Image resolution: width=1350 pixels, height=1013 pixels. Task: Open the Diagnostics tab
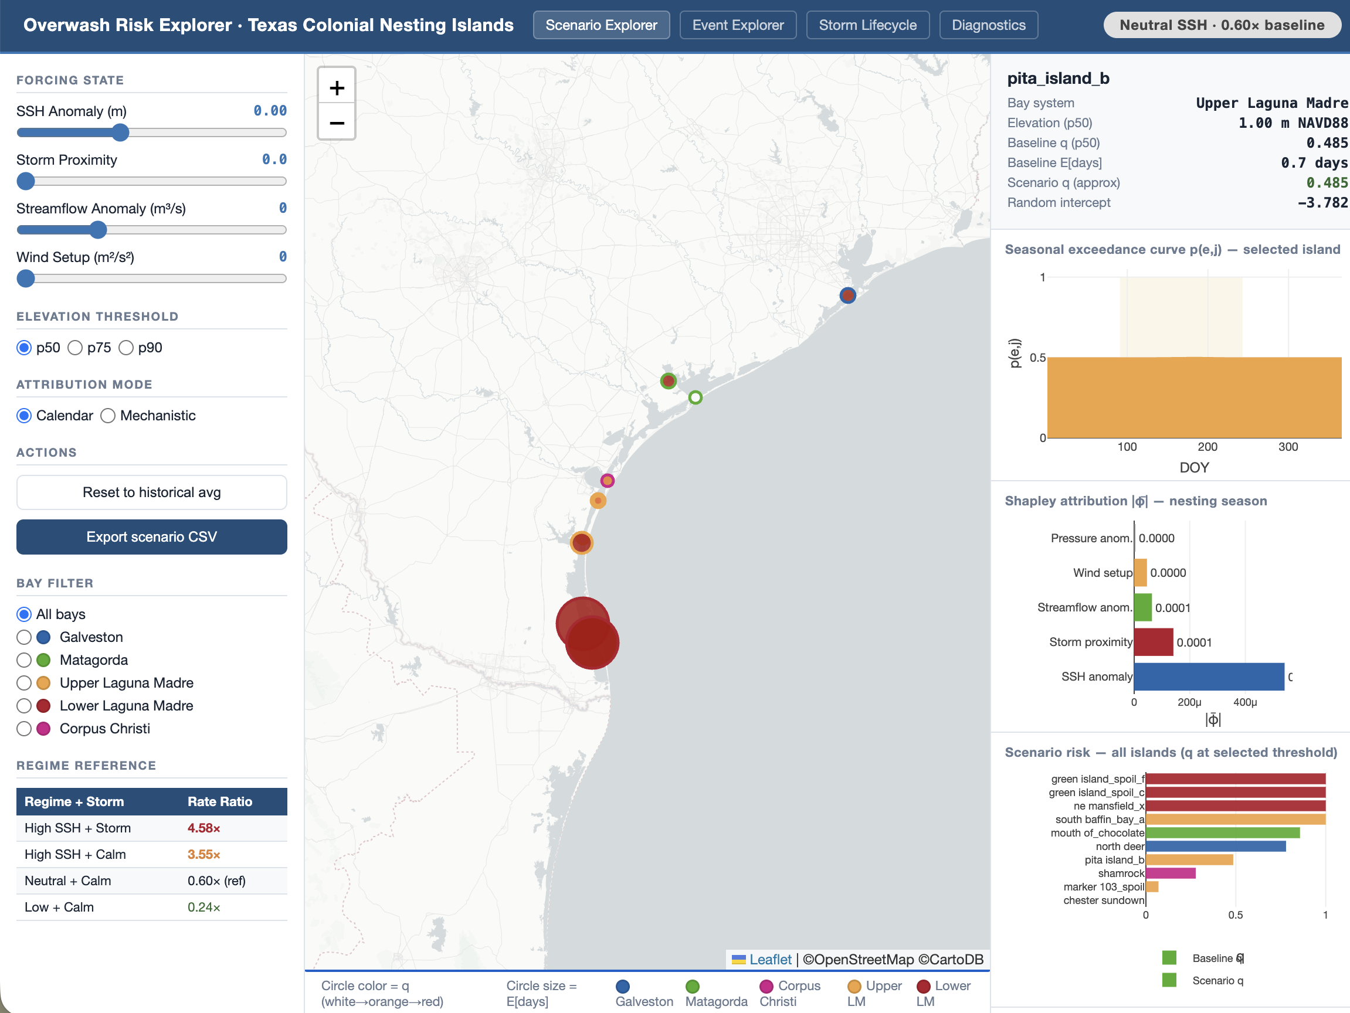988,25
